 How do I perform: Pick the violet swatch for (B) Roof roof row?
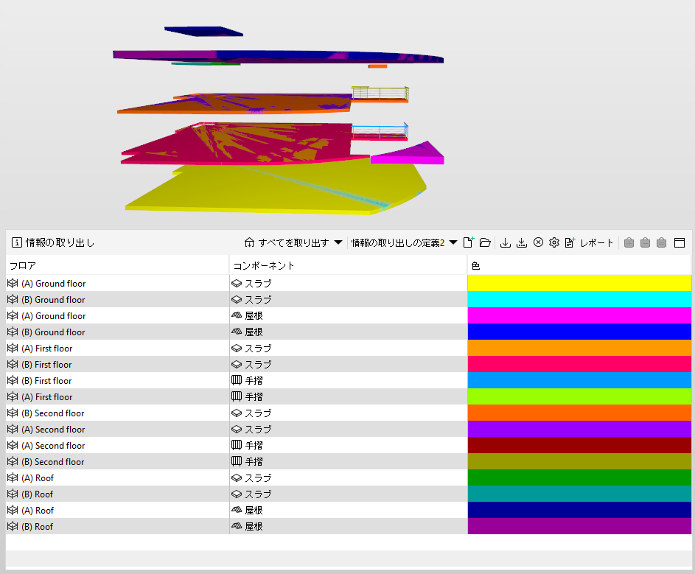click(579, 526)
